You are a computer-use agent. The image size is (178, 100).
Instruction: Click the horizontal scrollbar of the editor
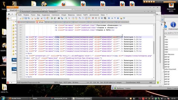[x=44, y=79]
